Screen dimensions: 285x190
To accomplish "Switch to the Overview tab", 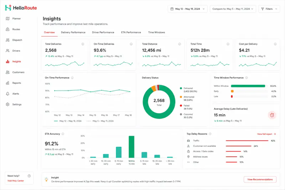I will click(49, 32).
